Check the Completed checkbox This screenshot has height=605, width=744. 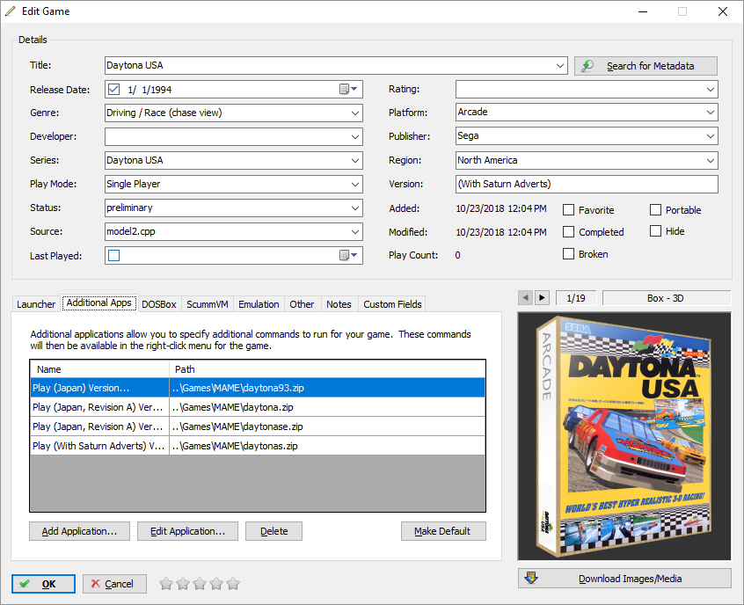click(x=568, y=231)
